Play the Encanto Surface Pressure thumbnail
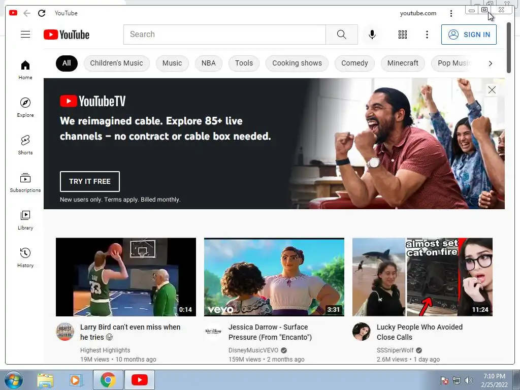The height and width of the screenshot is (390, 520). pos(274,277)
